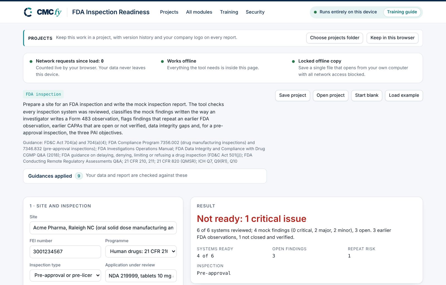Focus the Application under review field
The width and height of the screenshot is (446, 285).
tap(141, 276)
